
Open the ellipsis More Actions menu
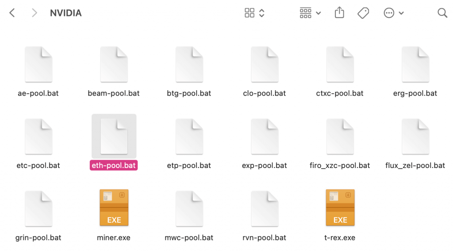click(393, 13)
